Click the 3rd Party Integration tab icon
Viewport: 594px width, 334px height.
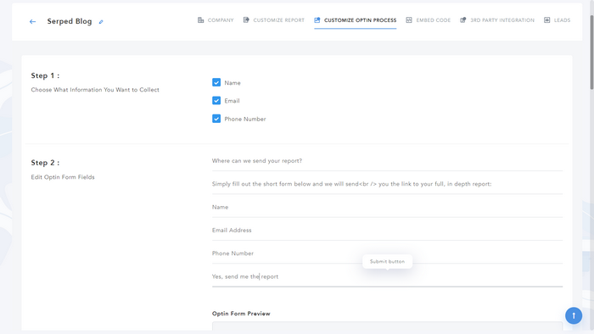coord(463,20)
